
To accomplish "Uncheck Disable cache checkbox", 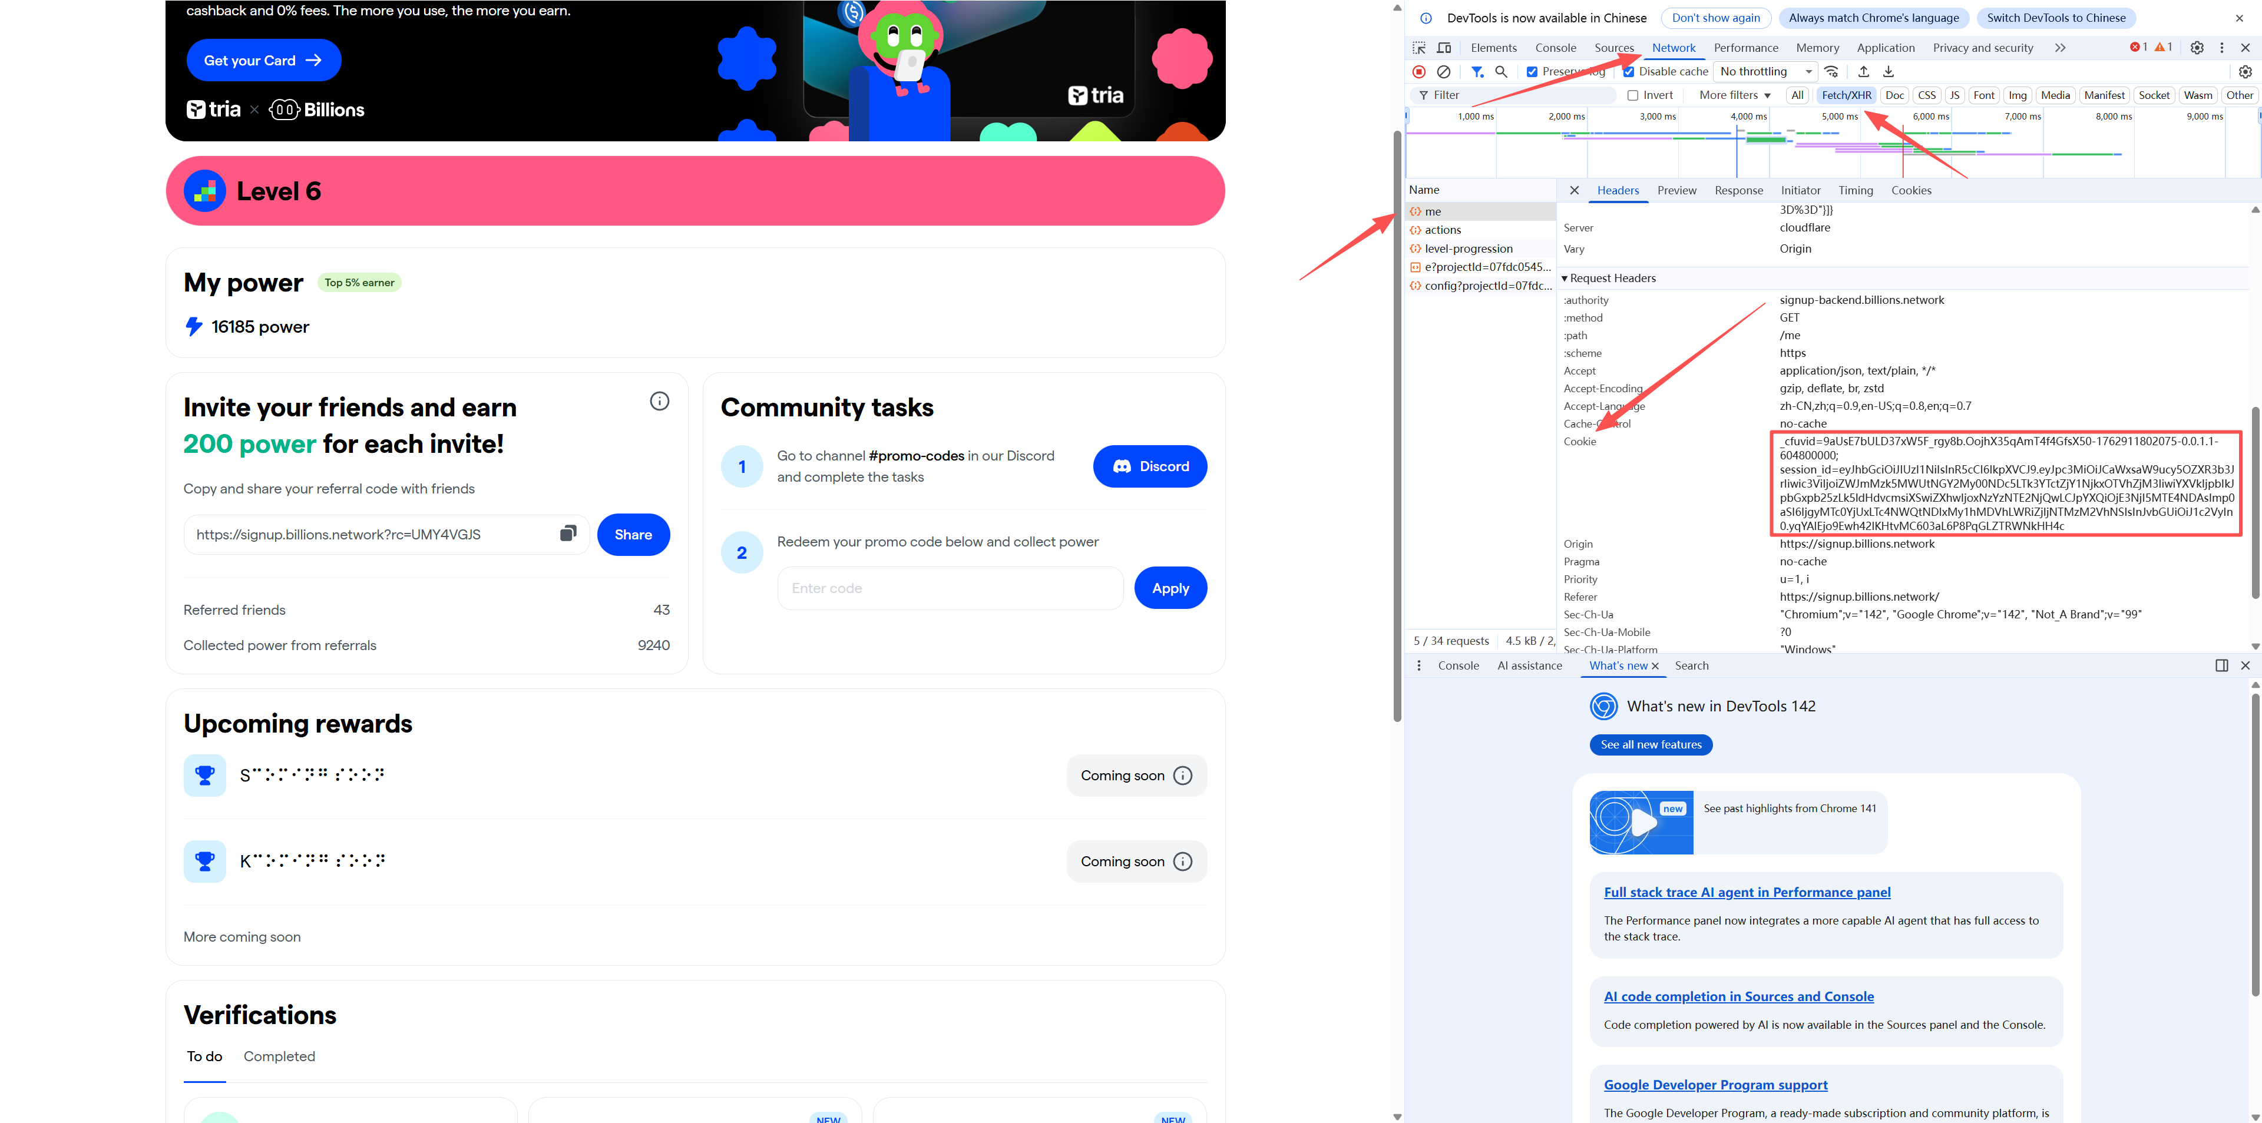I will point(1629,72).
